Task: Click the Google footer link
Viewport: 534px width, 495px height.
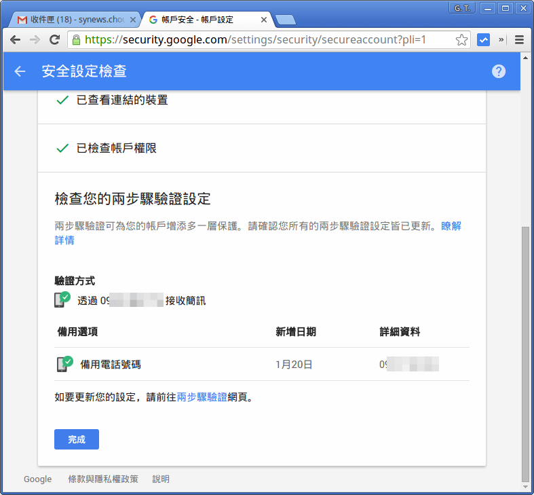Action: (38, 479)
